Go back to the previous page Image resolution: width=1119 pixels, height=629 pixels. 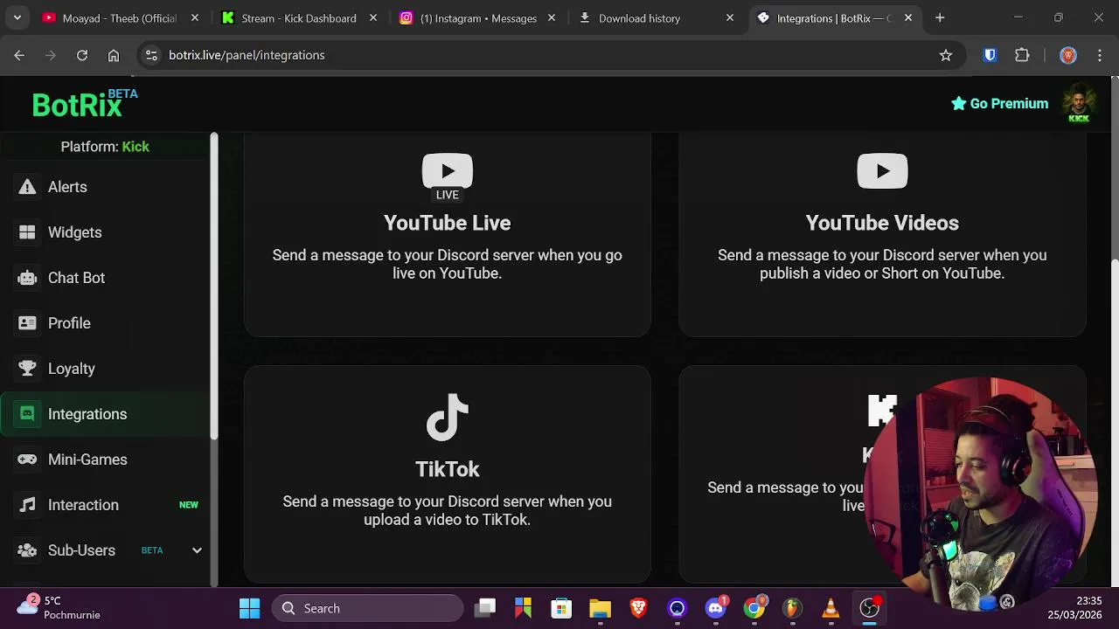click(x=19, y=55)
